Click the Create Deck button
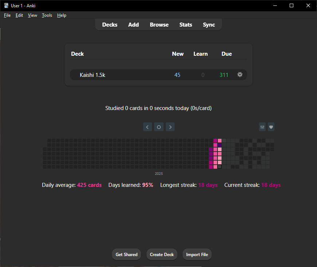This screenshot has height=267, width=317. [x=162, y=255]
